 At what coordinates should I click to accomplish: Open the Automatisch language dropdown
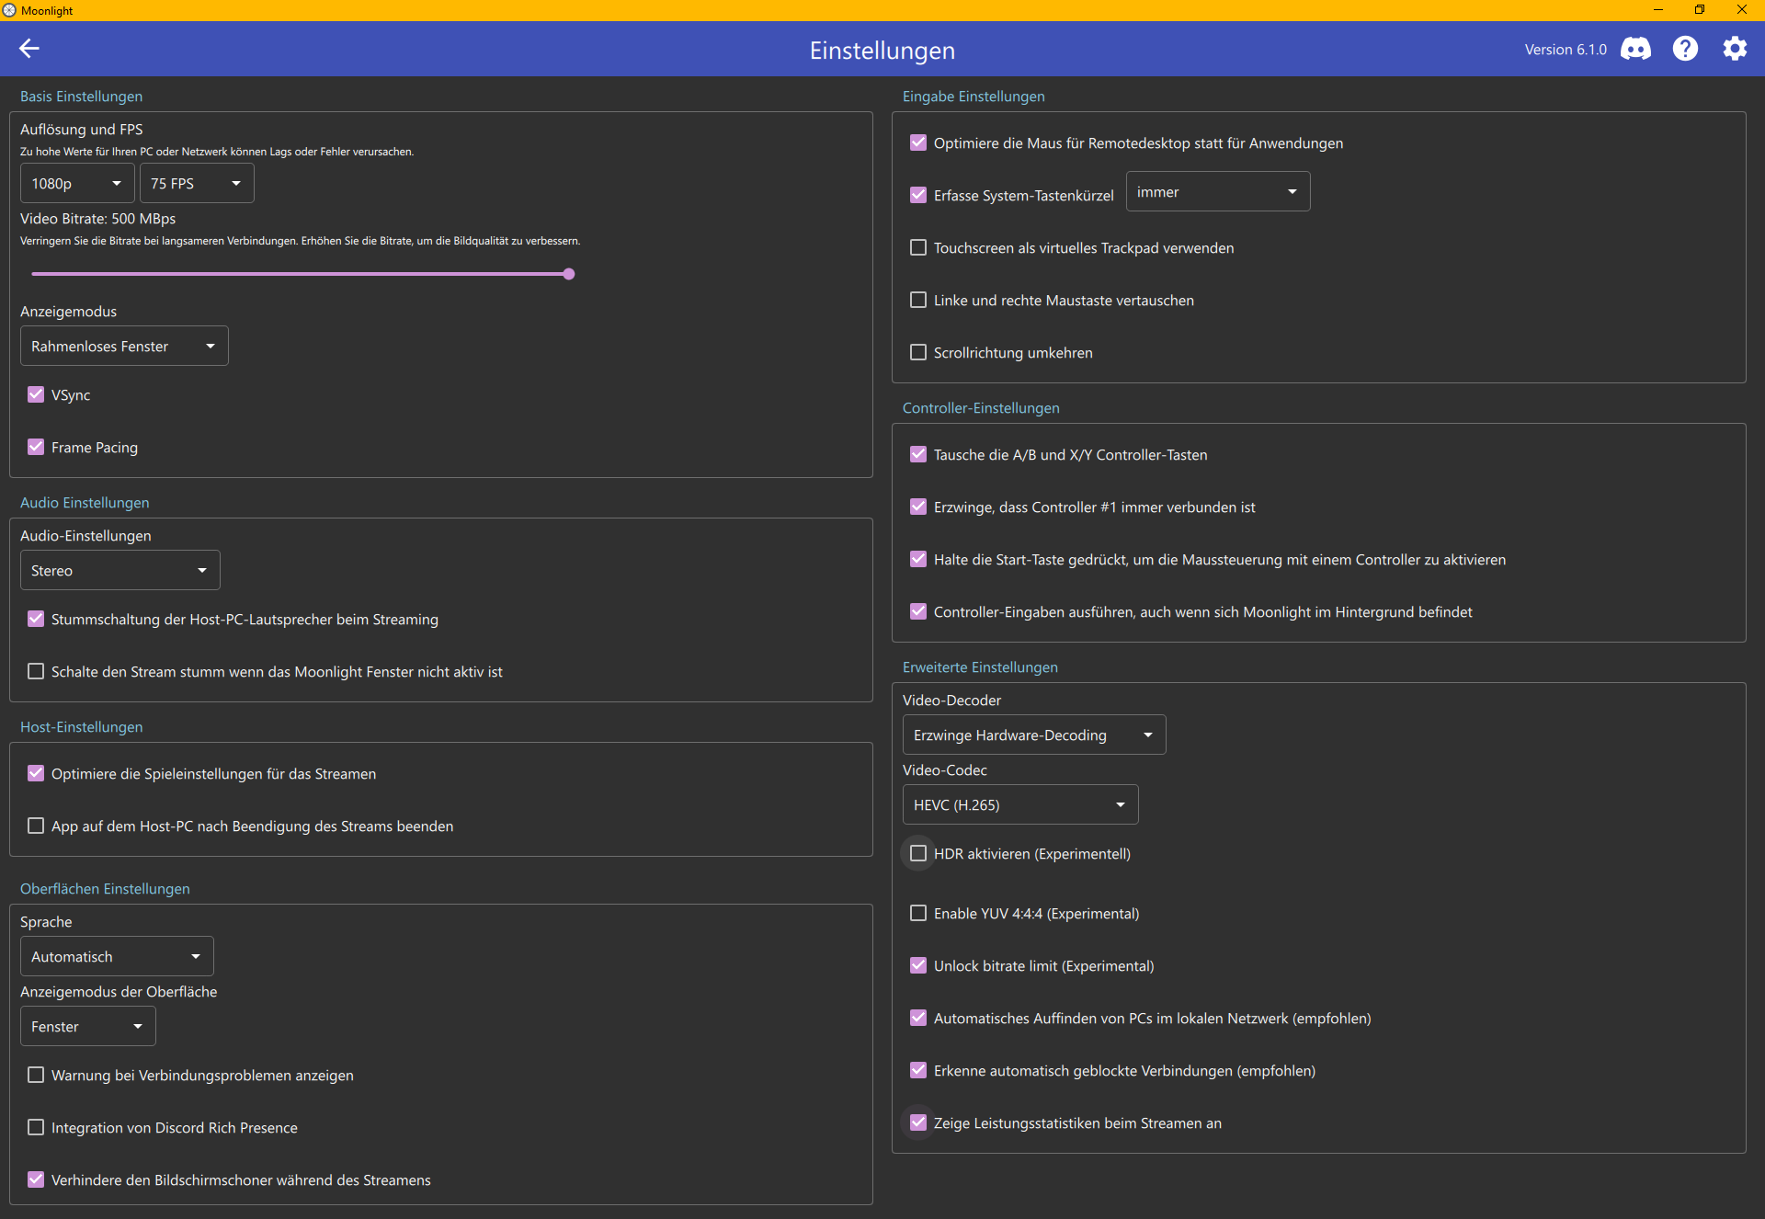116,956
